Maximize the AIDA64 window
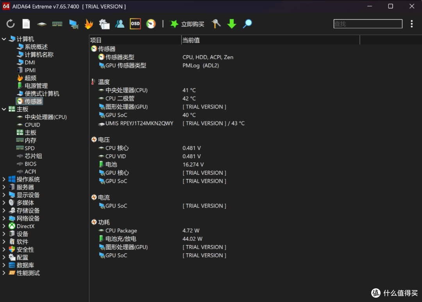 pyautogui.click(x=390, y=6)
